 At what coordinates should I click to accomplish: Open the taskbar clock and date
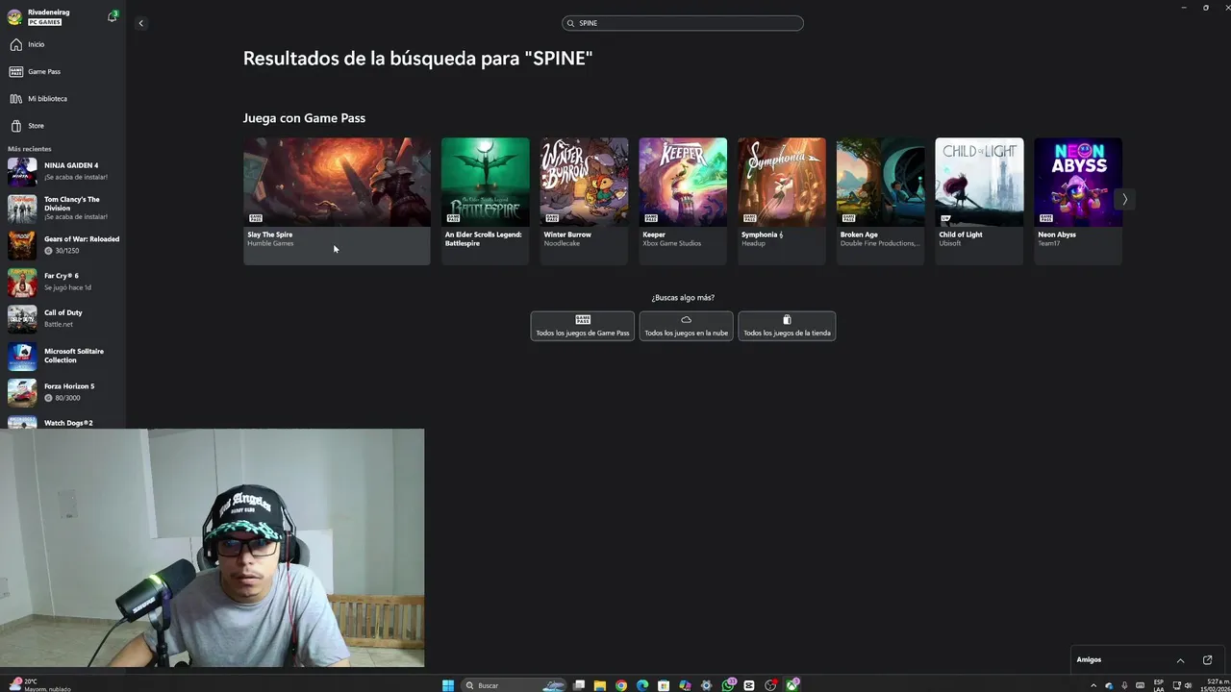1216,685
